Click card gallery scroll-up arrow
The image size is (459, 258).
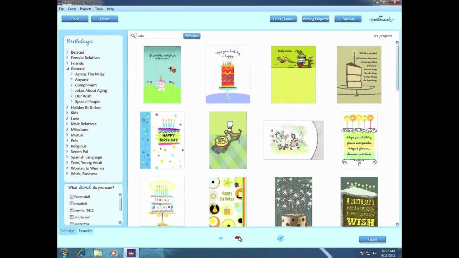397,42
